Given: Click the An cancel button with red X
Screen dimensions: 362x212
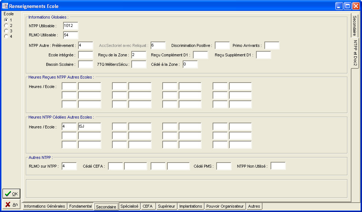Looking at the screenshot, I should [x=11, y=204].
